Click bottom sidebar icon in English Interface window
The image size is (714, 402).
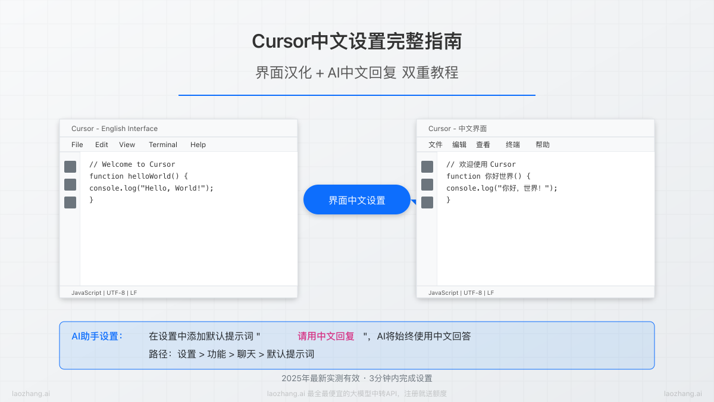tap(70, 202)
